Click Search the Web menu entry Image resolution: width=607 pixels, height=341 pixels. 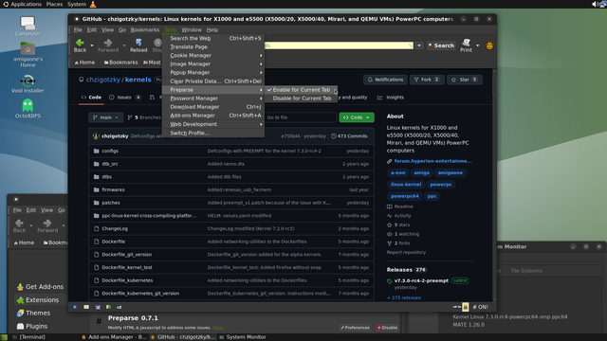click(x=213, y=38)
